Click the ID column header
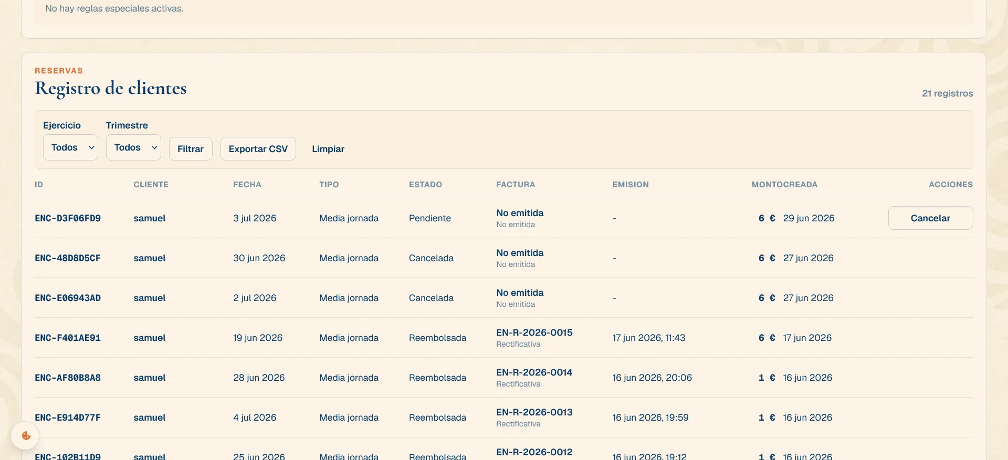Image resolution: width=1008 pixels, height=460 pixels. tap(39, 185)
